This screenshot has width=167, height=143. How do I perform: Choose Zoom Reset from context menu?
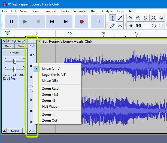pos(57,89)
